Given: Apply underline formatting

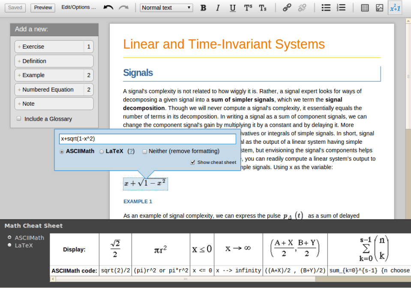Looking at the screenshot, I should tap(232, 8).
